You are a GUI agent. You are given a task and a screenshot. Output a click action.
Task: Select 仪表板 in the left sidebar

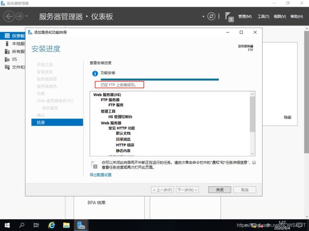click(x=13, y=36)
